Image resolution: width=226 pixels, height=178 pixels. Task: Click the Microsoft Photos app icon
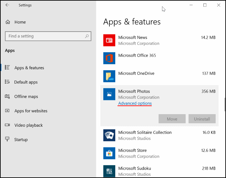(109, 94)
